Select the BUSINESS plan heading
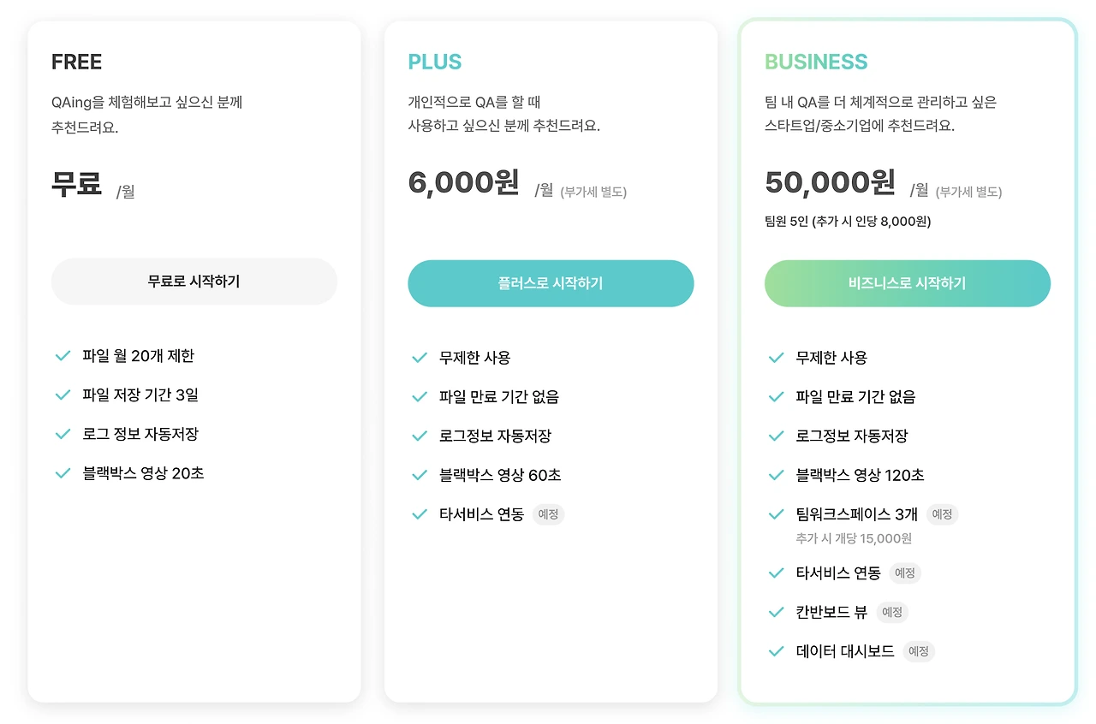This screenshot has width=1096, height=724. click(816, 62)
